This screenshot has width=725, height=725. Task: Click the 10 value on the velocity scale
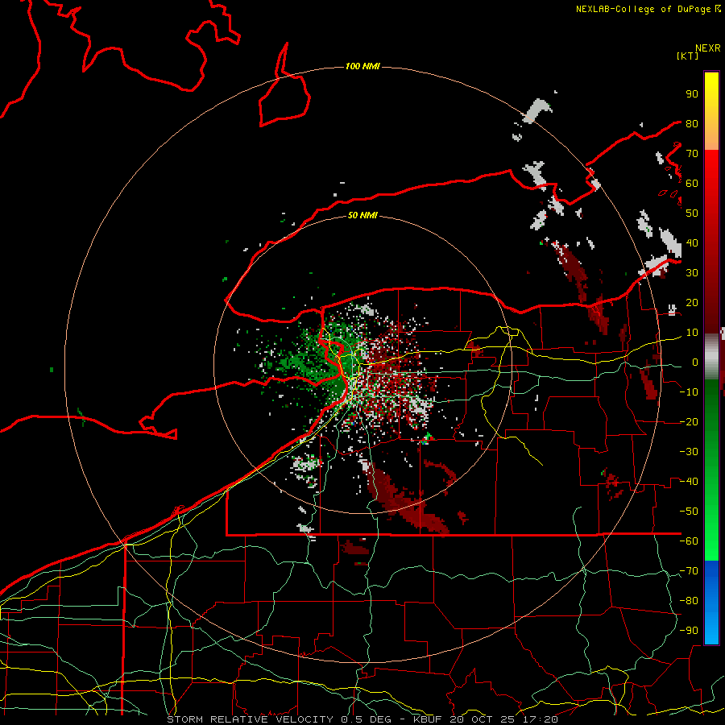[692, 333]
